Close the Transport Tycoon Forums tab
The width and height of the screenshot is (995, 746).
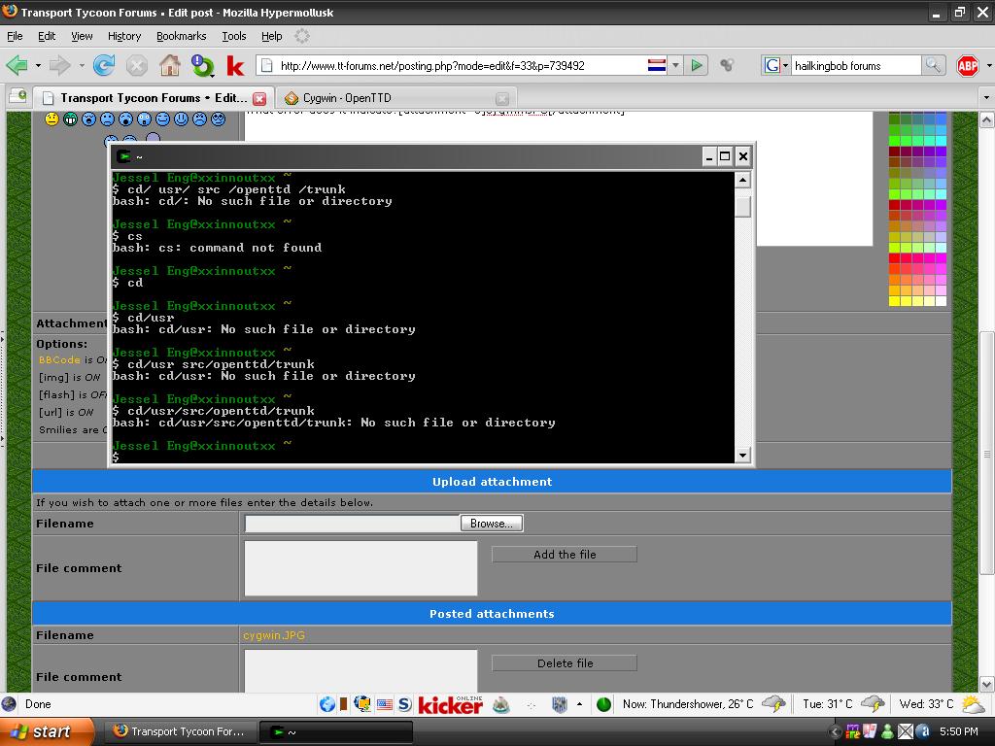tap(258, 98)
